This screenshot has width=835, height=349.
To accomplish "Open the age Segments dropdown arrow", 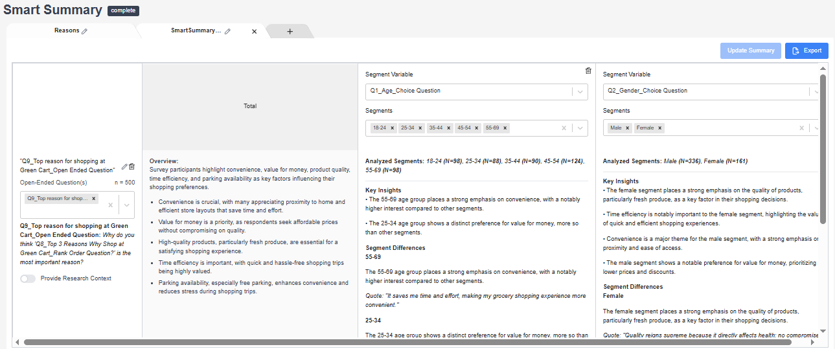I will click(580, 128).
